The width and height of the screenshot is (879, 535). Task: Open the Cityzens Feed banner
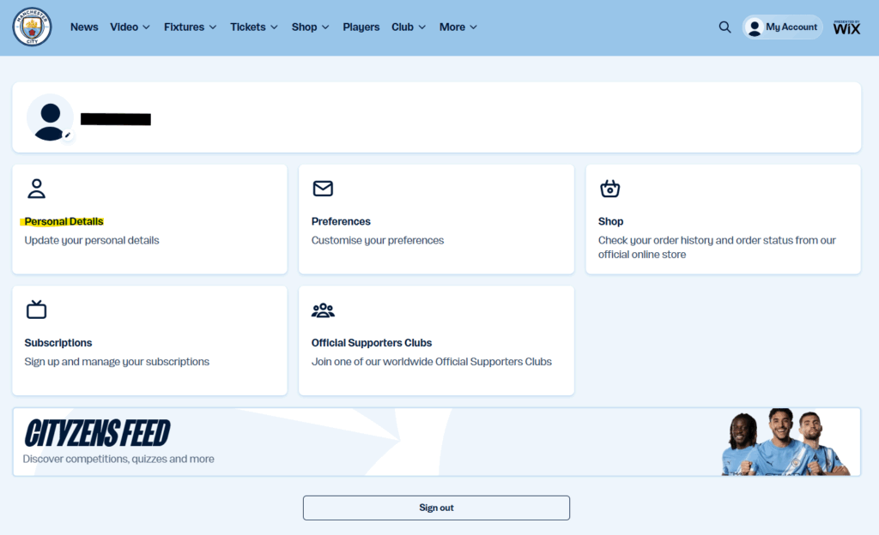pyautogui.click(x=436, y=442)
